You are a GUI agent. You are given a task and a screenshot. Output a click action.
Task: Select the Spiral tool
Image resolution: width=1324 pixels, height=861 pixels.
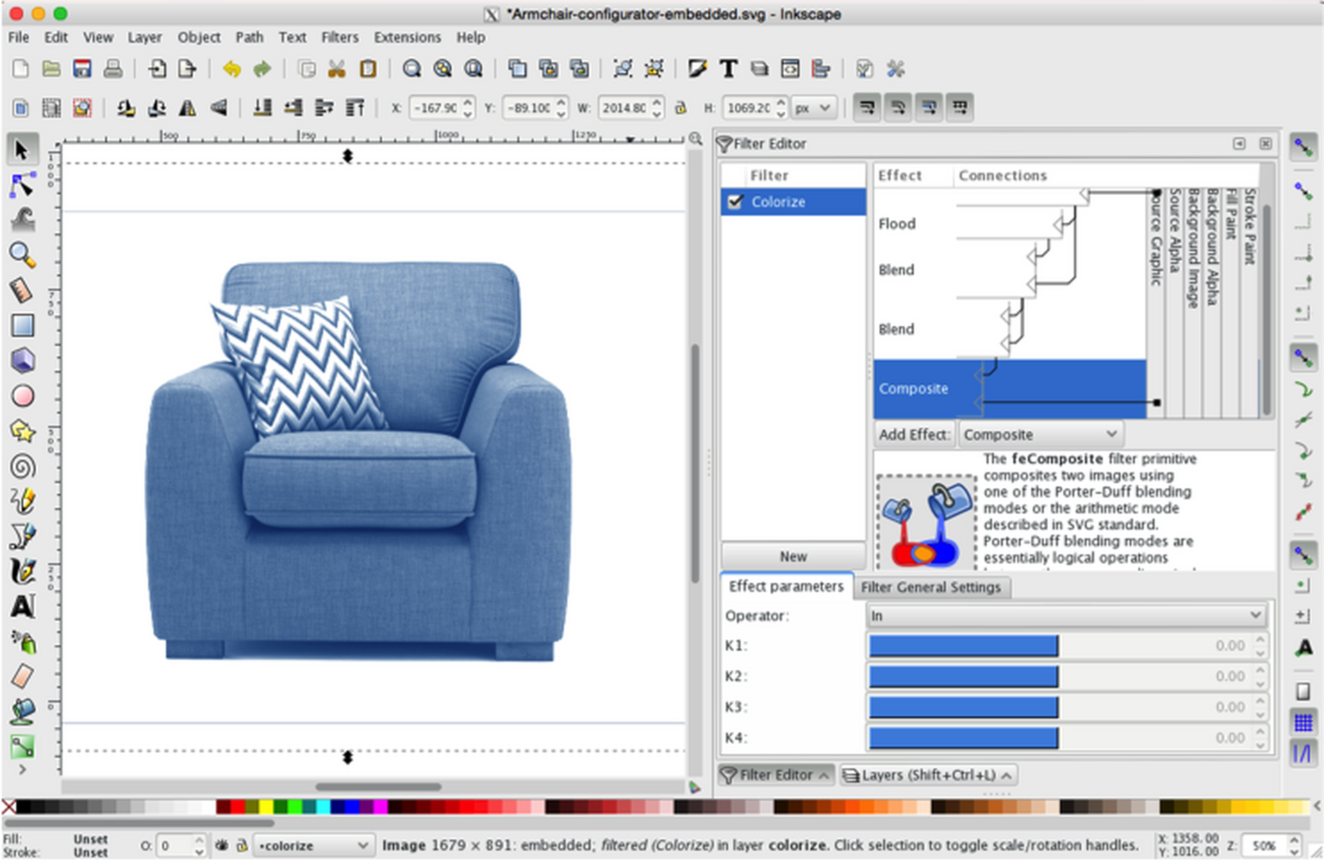coord(22,466)
